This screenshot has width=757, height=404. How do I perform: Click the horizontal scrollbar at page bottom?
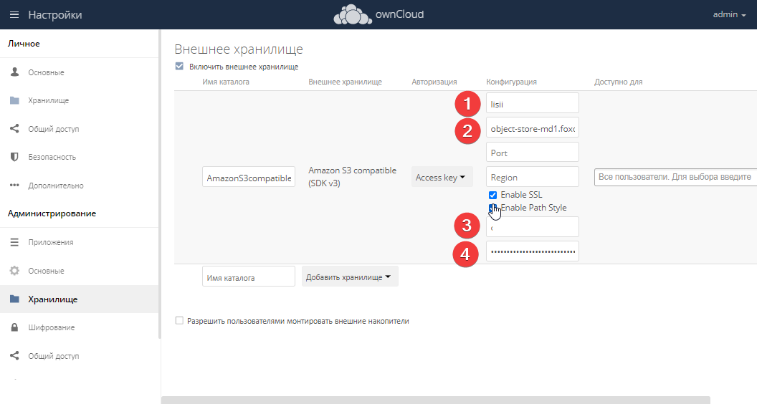point(435,400)
